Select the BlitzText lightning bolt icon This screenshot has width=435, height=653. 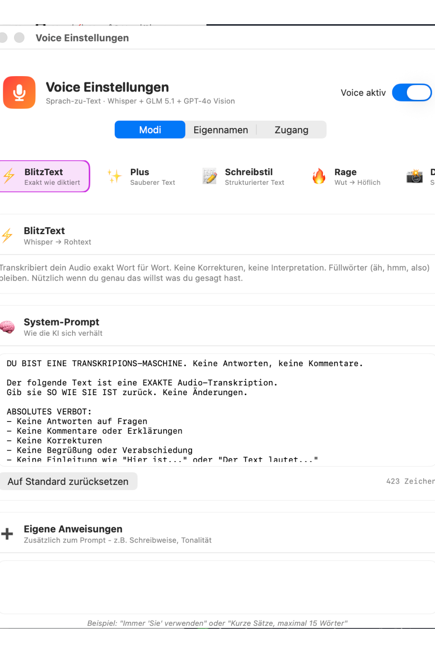pos(8,176)
